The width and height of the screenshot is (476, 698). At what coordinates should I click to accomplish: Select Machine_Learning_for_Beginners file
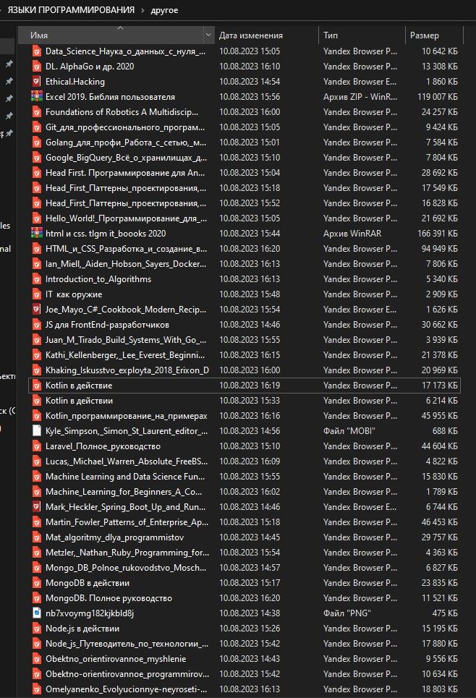pyautogui.click(x=124, y=491)
